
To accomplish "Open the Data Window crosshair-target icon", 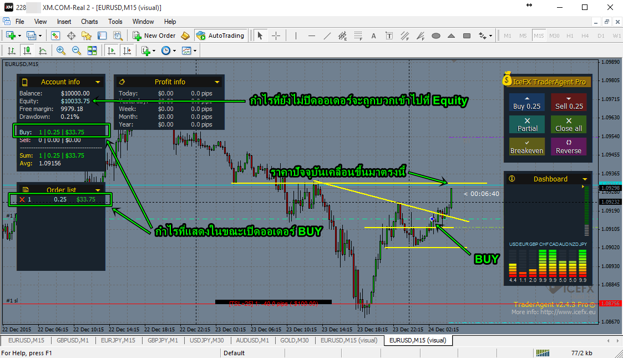I will tap(71, 36).
